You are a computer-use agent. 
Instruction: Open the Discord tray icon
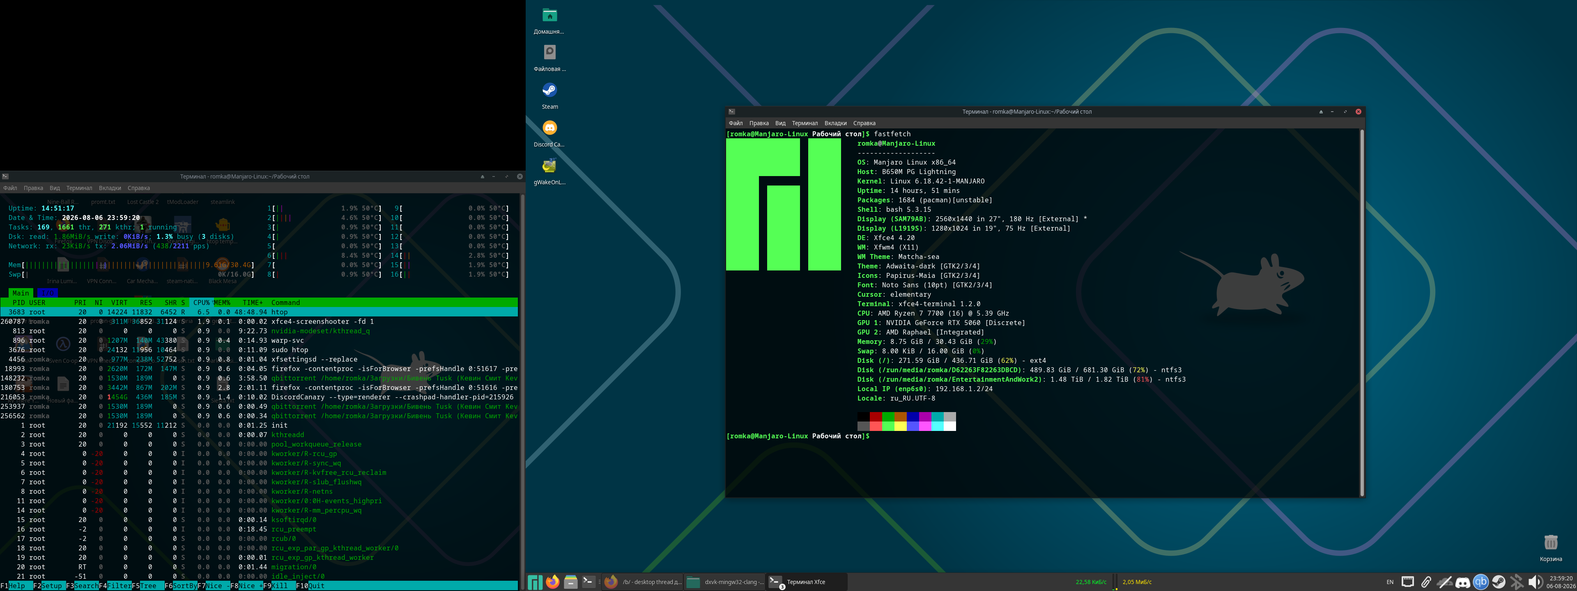click(1462, 582)
